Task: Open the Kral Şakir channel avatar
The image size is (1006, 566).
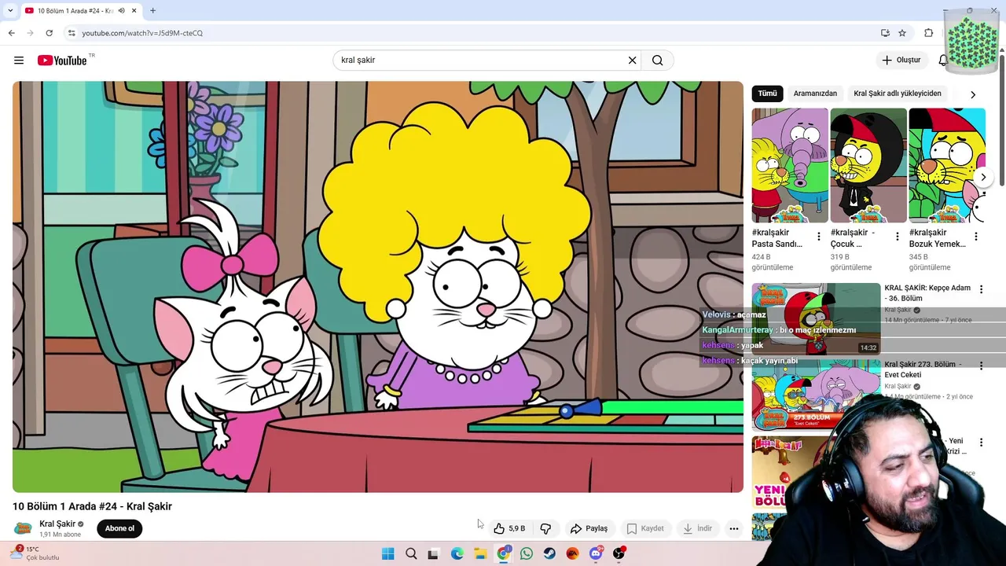Action: [x=24, y=528]
